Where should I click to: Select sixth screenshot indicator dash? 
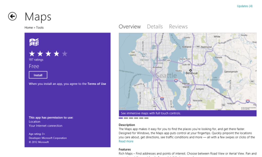[146, 118]
